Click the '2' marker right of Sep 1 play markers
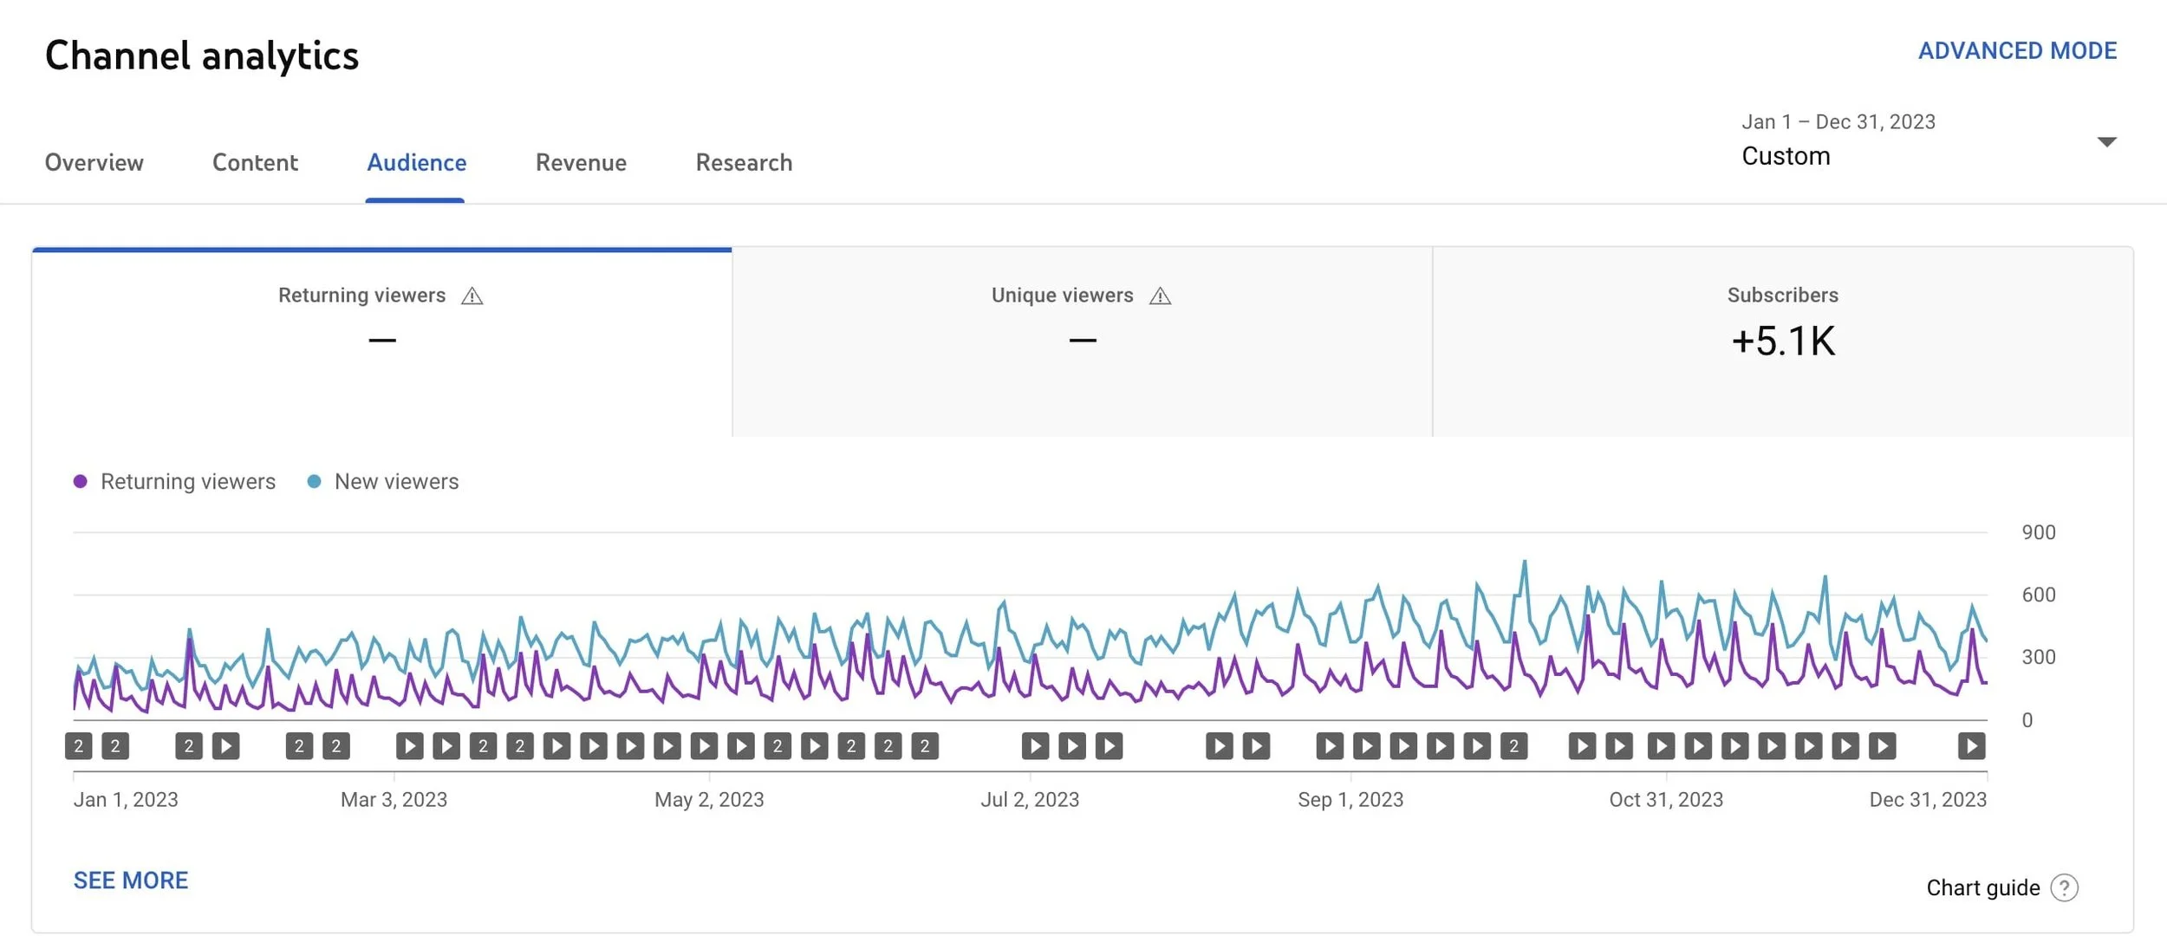Image resolution: width=2167 pixels, height=949 pixels. (x=1513, y=746)
